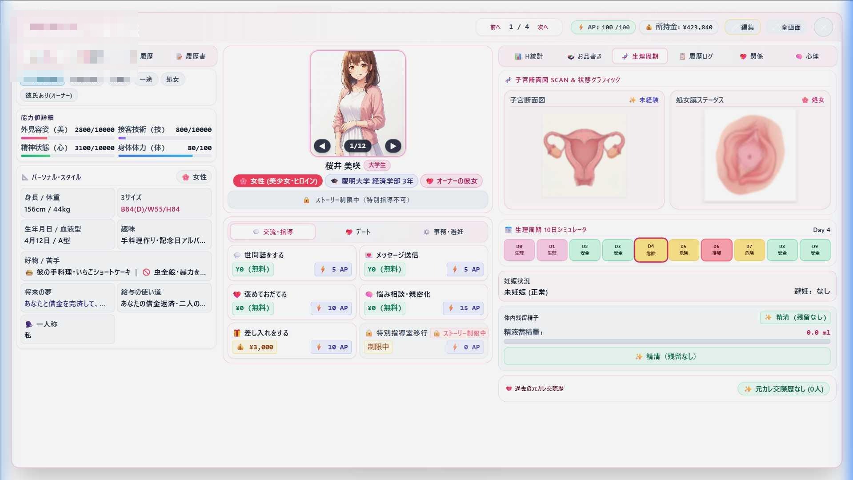The image size is (853, 480).
Task: Click the 精液蓄積量 progress bar
Action: tap(667, 342)
